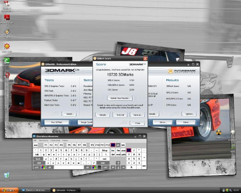Open the Ustawienia menu
241x193 pixels.
[x=55, y=140]
